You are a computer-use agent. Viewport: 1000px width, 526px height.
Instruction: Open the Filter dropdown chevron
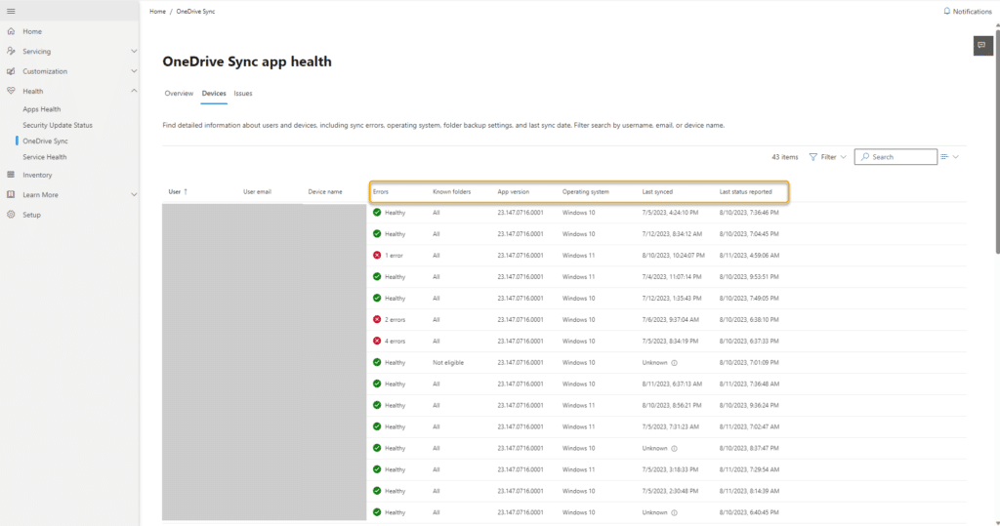click(843, 157)
